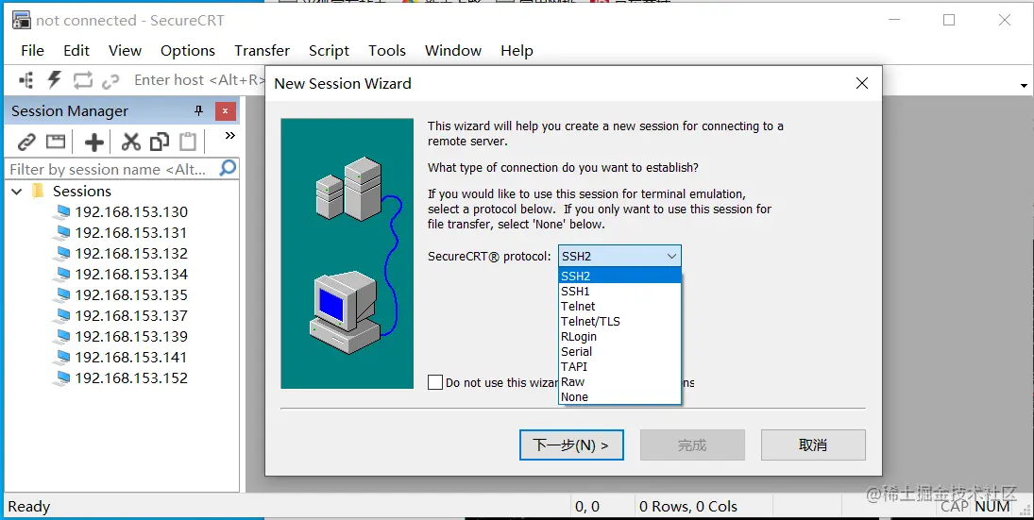
Task: Open the File menu
Action: pos(32,51)
